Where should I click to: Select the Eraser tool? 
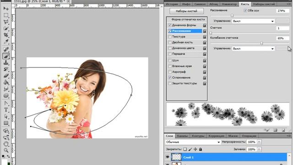6,76
